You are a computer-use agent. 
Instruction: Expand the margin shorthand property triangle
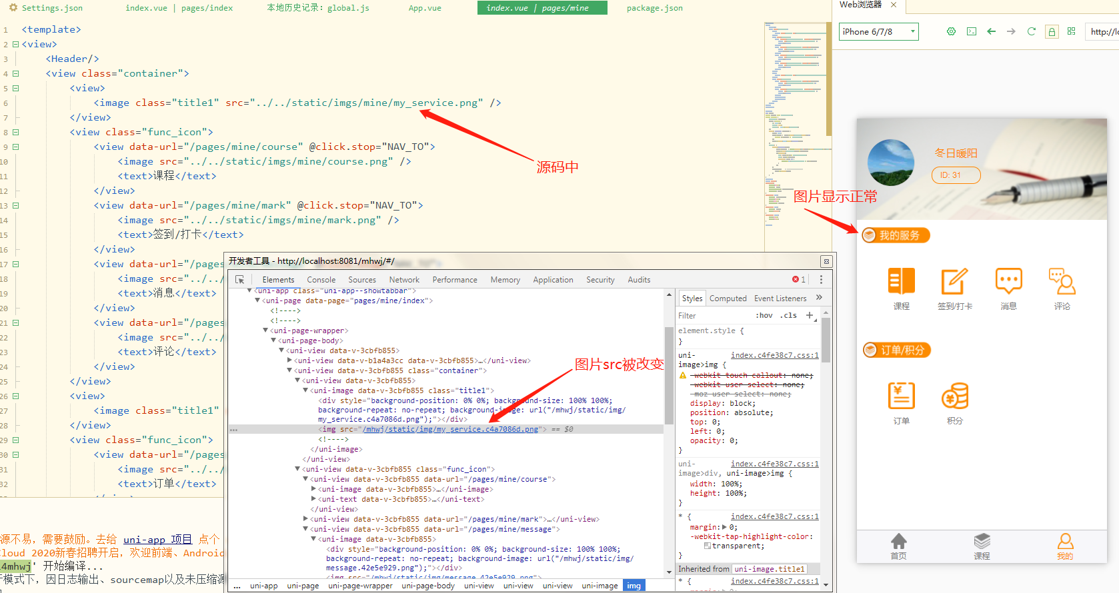(724, 527)
